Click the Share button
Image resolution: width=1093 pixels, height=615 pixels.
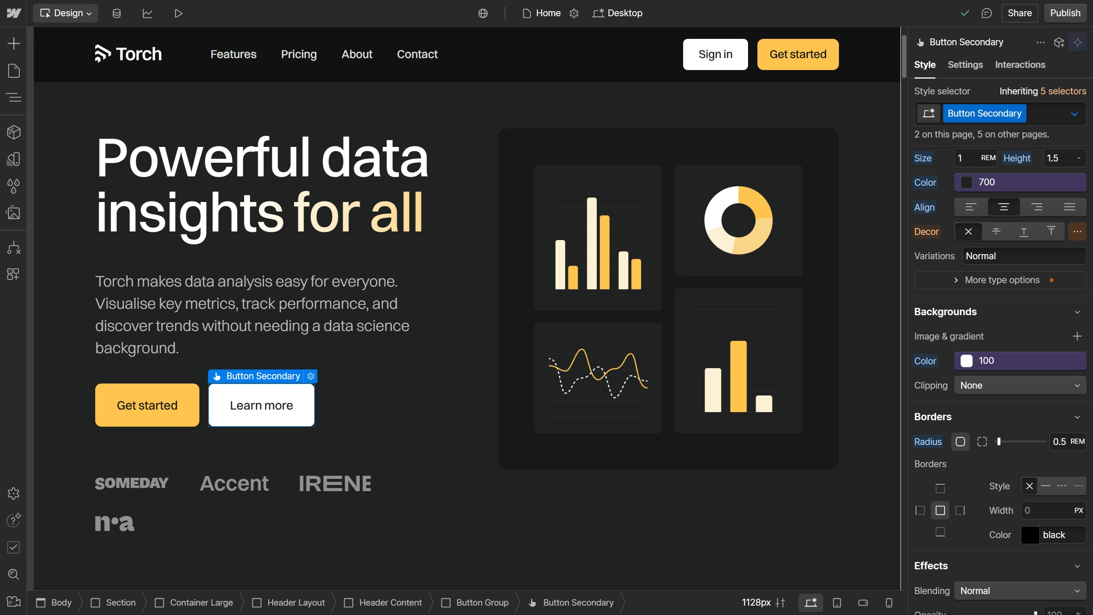[x=1019, y=13]
